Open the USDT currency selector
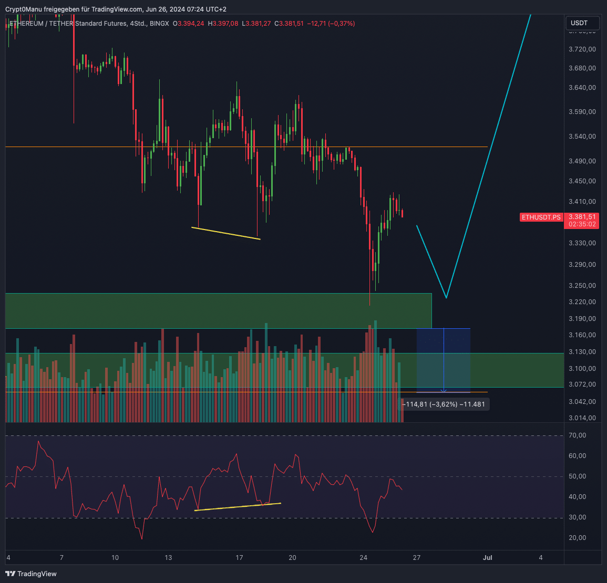 (579, 23)
